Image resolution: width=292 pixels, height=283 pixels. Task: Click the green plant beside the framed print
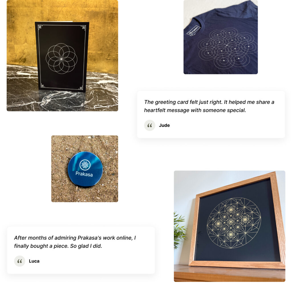pos(179,230)
